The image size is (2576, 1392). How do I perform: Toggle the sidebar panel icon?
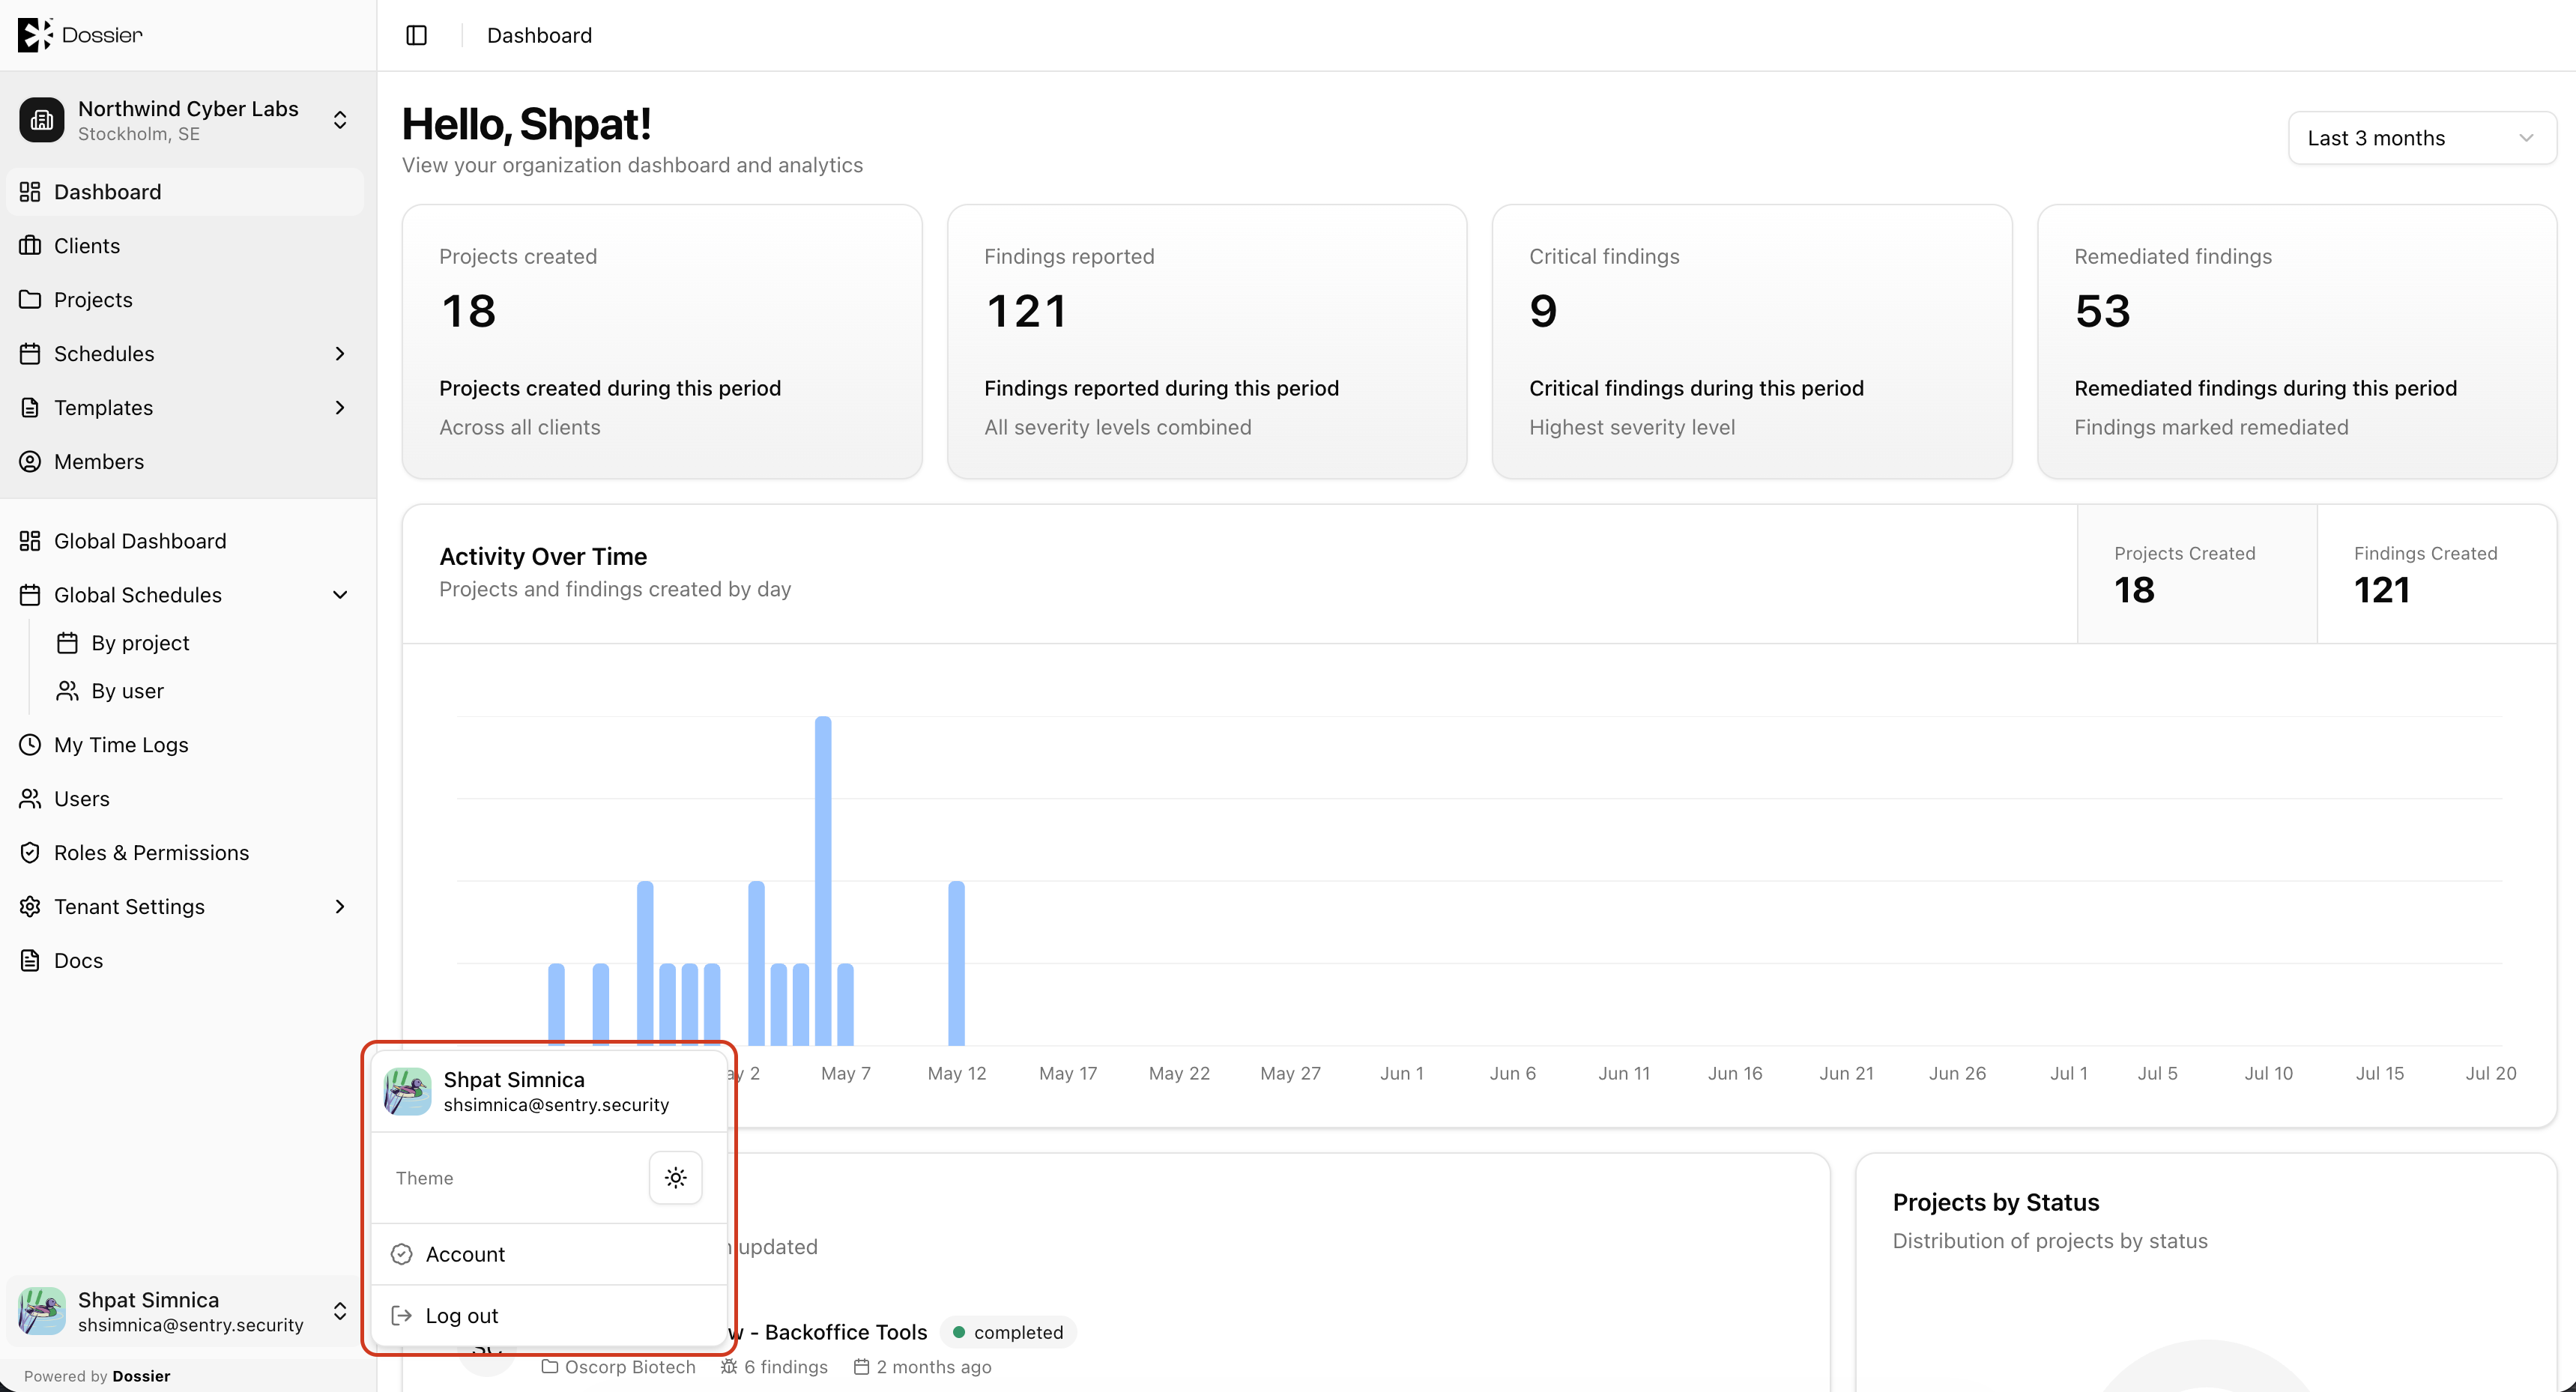[416, 35]
